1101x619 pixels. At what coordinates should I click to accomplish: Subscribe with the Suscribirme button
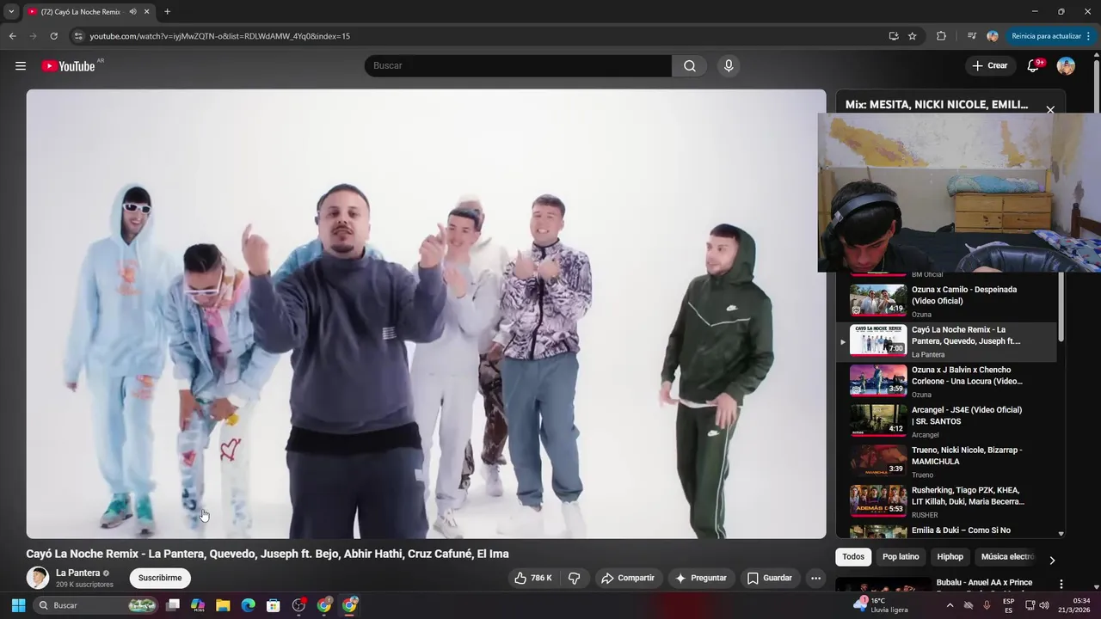[160, 578]
